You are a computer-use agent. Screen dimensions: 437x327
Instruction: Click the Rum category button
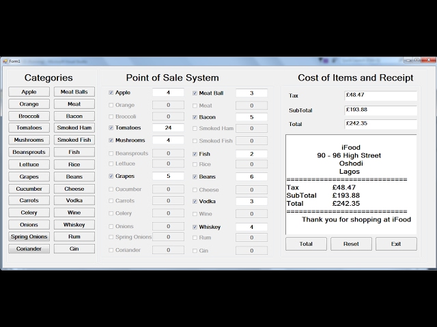coord(74,236)
